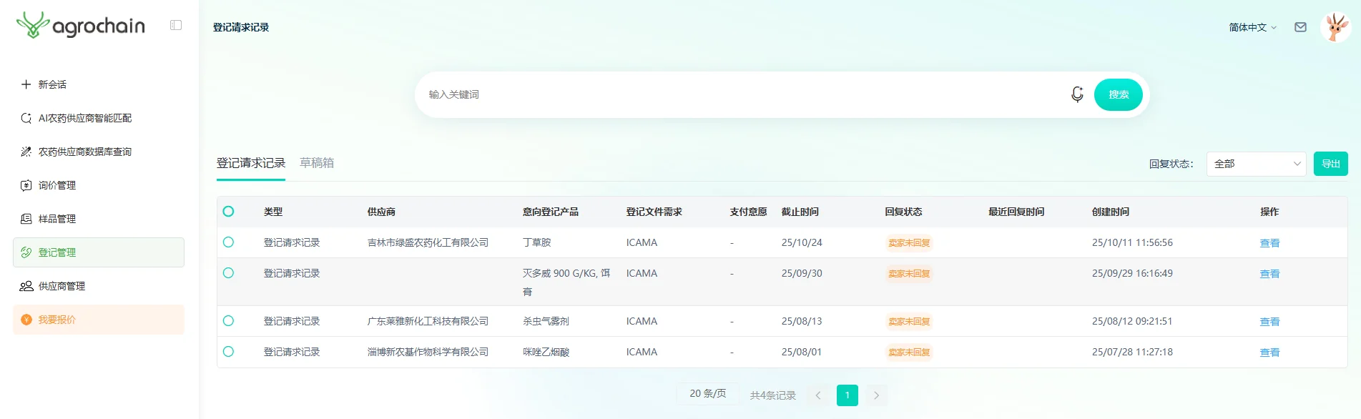Click the 意向登记产品 column header
The image size is (1361, 419).
pyautogui.click(x=551, y=212)
